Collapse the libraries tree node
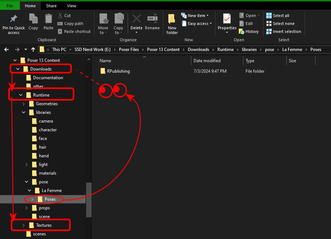This screenshot has height=239, width=331. coord(24,112)
